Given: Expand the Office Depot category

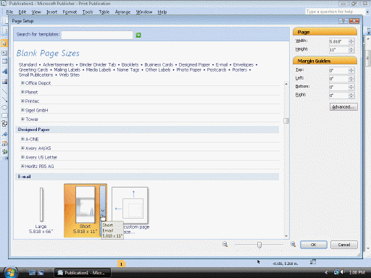Looking at the screenshot, I should tap(22, 83).
